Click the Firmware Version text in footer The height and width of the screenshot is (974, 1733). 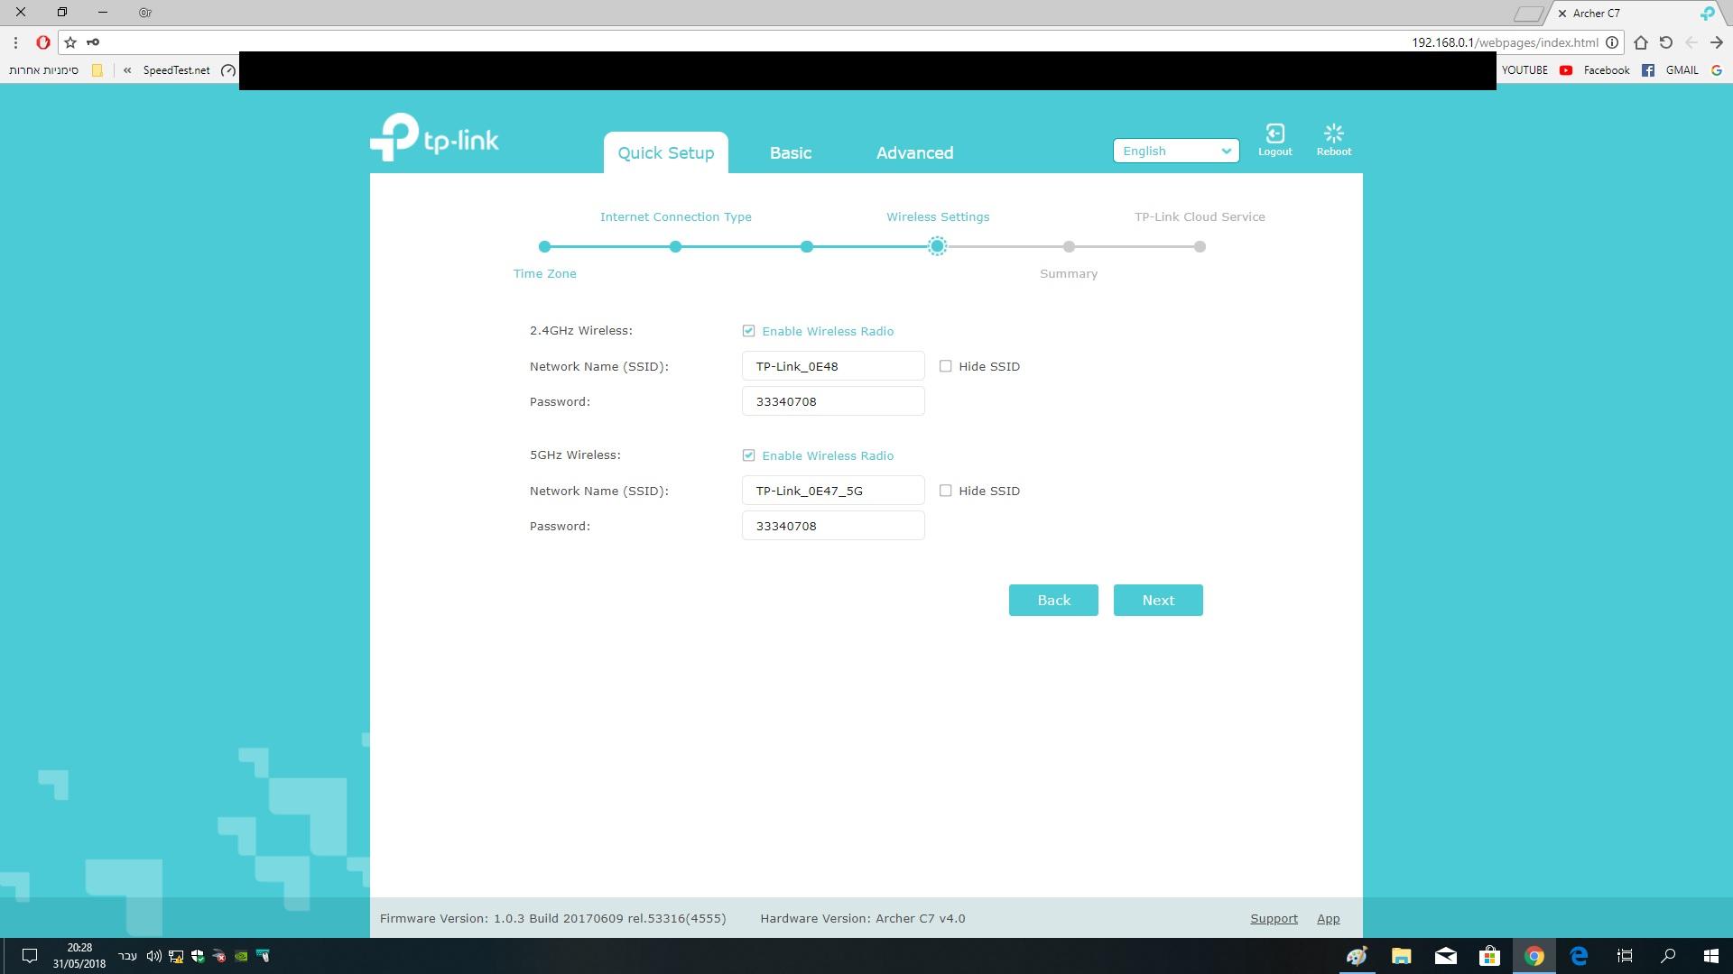coord(552,918)
